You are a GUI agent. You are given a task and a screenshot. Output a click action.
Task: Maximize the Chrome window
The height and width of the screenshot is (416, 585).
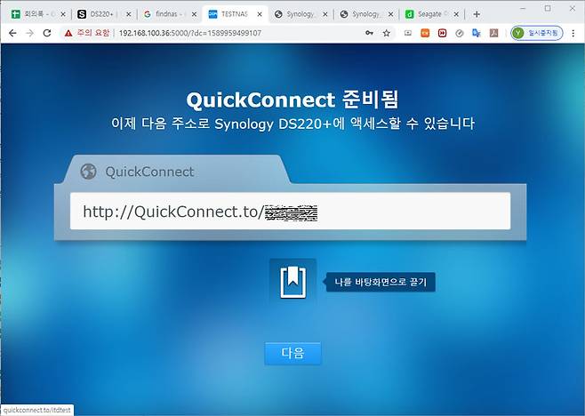[548, 8]
